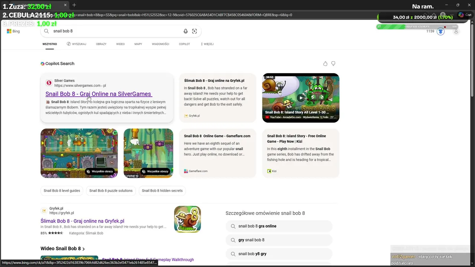Search suggestion snail bob y8 gry

(279, 254)
